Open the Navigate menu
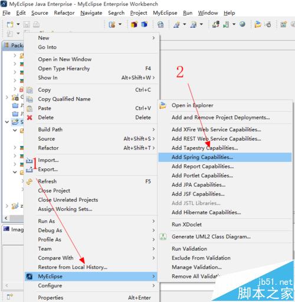The width and height of the screenshot is (295, 302). coord(91,13)
